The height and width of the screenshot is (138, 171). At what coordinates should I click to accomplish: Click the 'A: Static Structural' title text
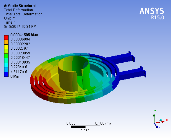(20, 6)
